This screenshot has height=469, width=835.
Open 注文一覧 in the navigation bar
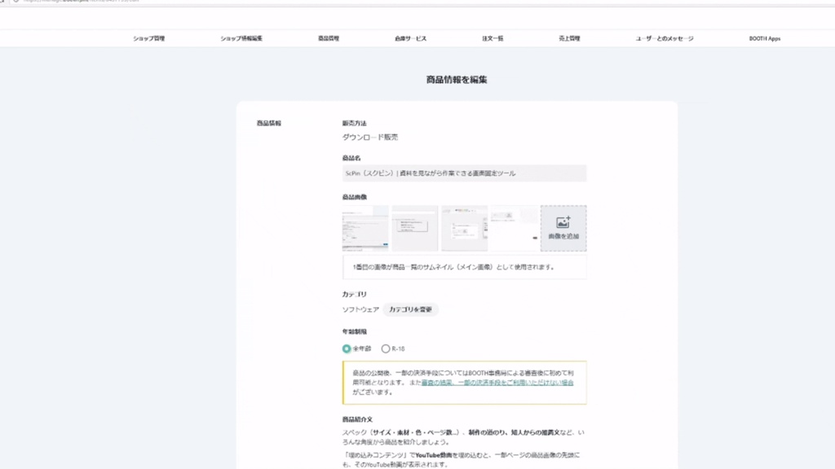[x=493, y=38]
